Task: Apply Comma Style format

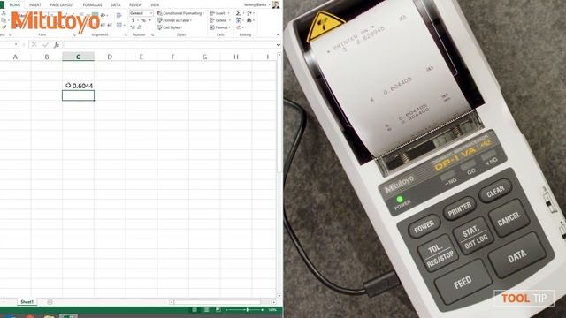Action: coord(149,20)
